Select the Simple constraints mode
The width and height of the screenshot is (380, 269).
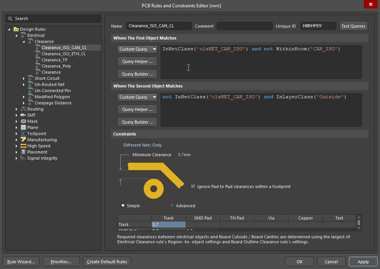[123, 205]
